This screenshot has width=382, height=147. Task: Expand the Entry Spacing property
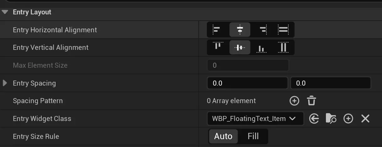click(x=5, y=83)
